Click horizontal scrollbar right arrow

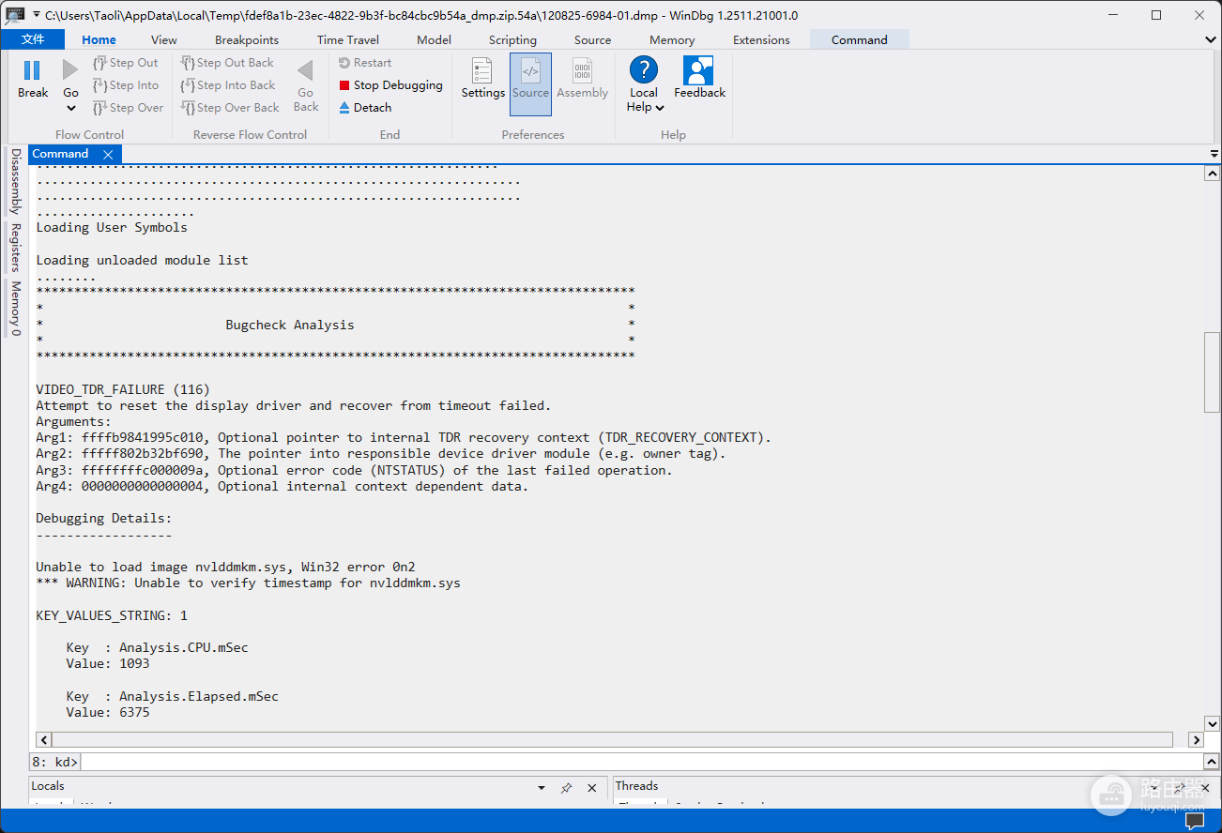(x=1196, y=740)
